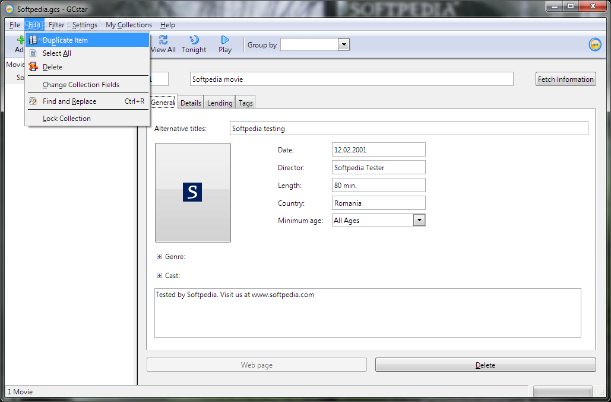
Task: Click the Delete button at the bottom
Action: coord(486,365)
